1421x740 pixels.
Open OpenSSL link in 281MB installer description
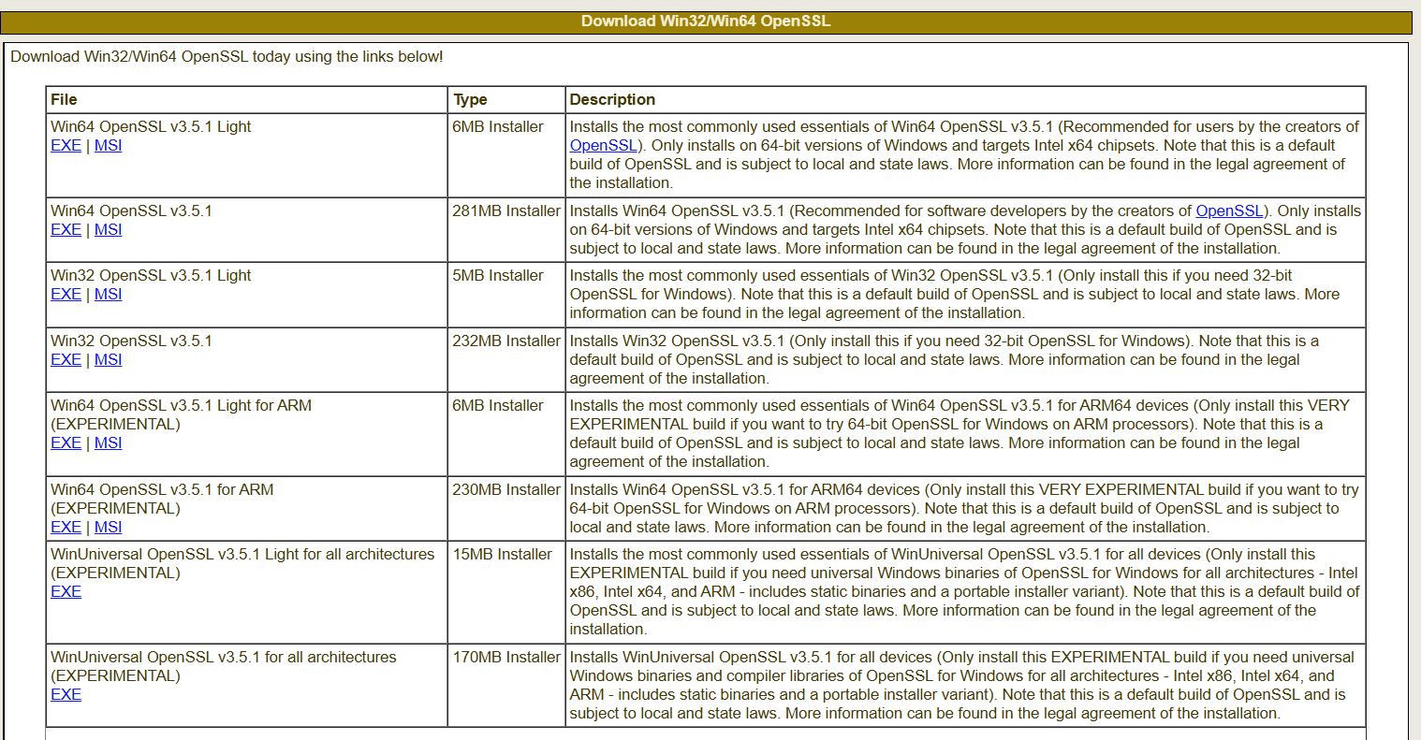(1230, 211)
